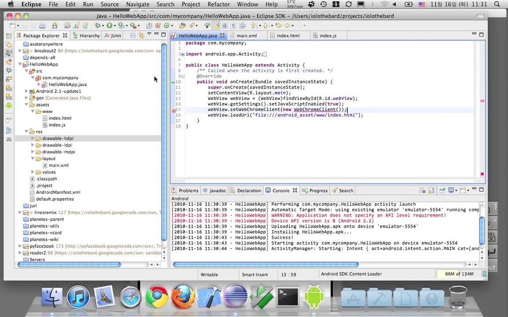Screen dimensions: 508x317
Task: Click the Search flashlight toolbar icon
Action: (191, 25)
